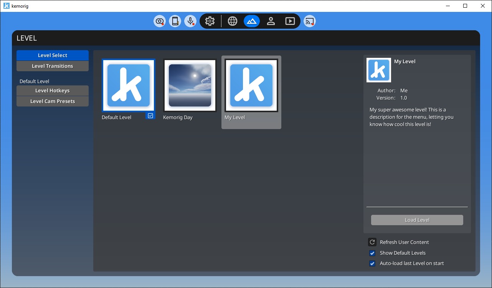Open Level Hotkeys settings
492x288 pixels.
click(x=53, y=91)
